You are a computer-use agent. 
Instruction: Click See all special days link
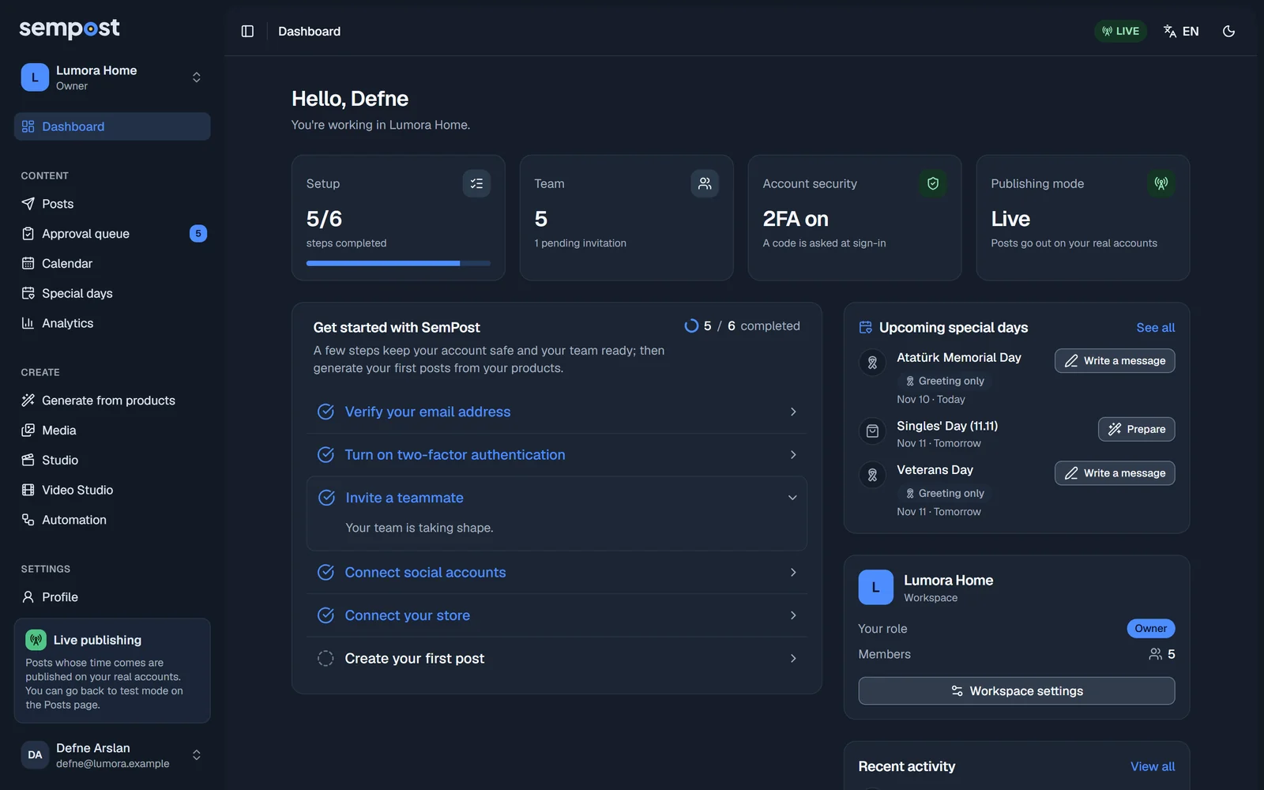[1155, 327]
